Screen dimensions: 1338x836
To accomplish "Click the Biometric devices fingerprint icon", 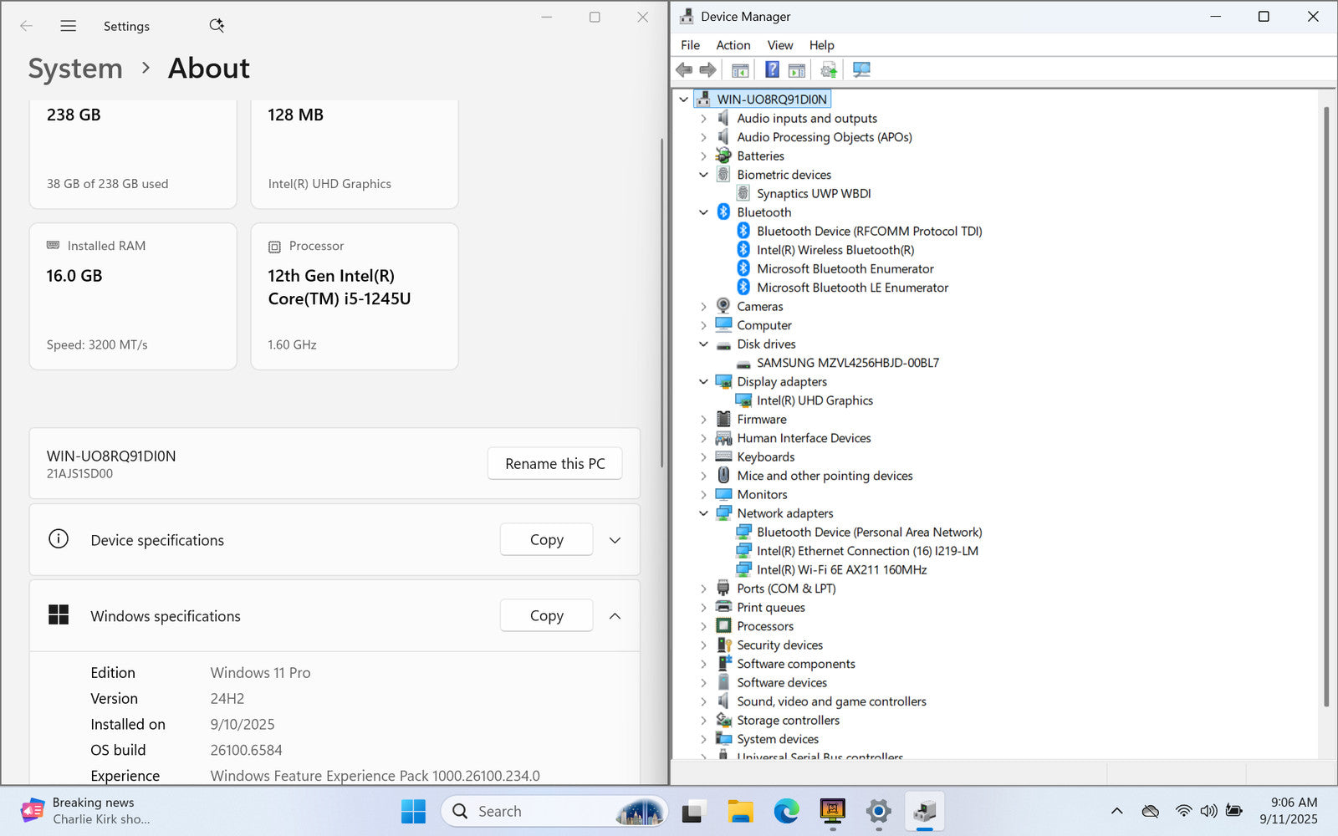I will click(x=723, y=175).
